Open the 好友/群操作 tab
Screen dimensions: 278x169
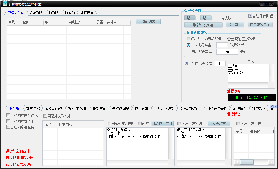pos(77,108)
